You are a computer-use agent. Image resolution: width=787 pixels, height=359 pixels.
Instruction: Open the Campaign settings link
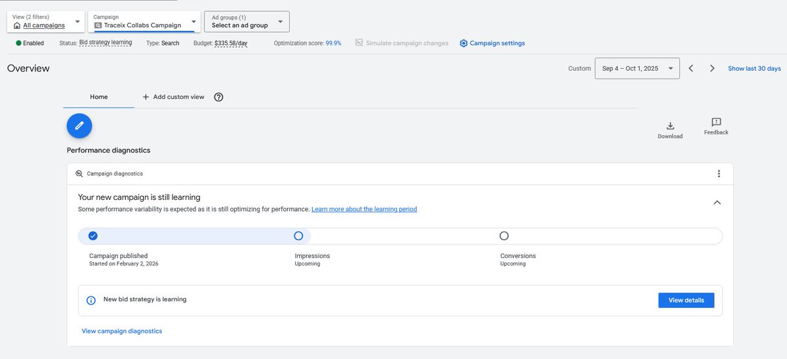click(x=497, y=43)
